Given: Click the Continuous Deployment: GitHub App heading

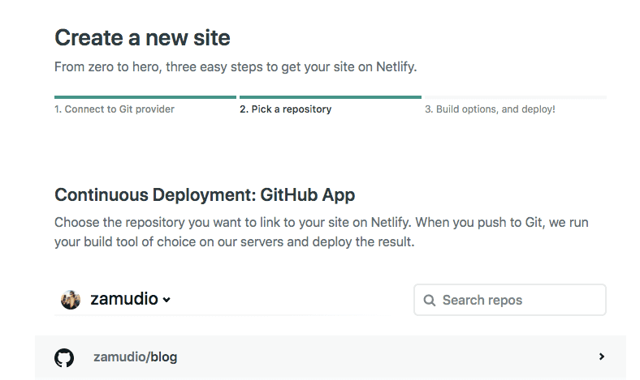Looking at the screenshot, I should pyautogui.click(x=205, y=195).
